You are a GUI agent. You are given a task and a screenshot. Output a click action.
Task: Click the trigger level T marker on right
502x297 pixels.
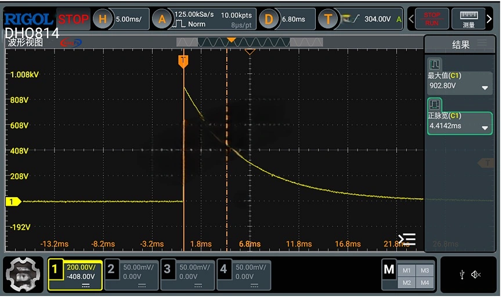pos(485,163)
